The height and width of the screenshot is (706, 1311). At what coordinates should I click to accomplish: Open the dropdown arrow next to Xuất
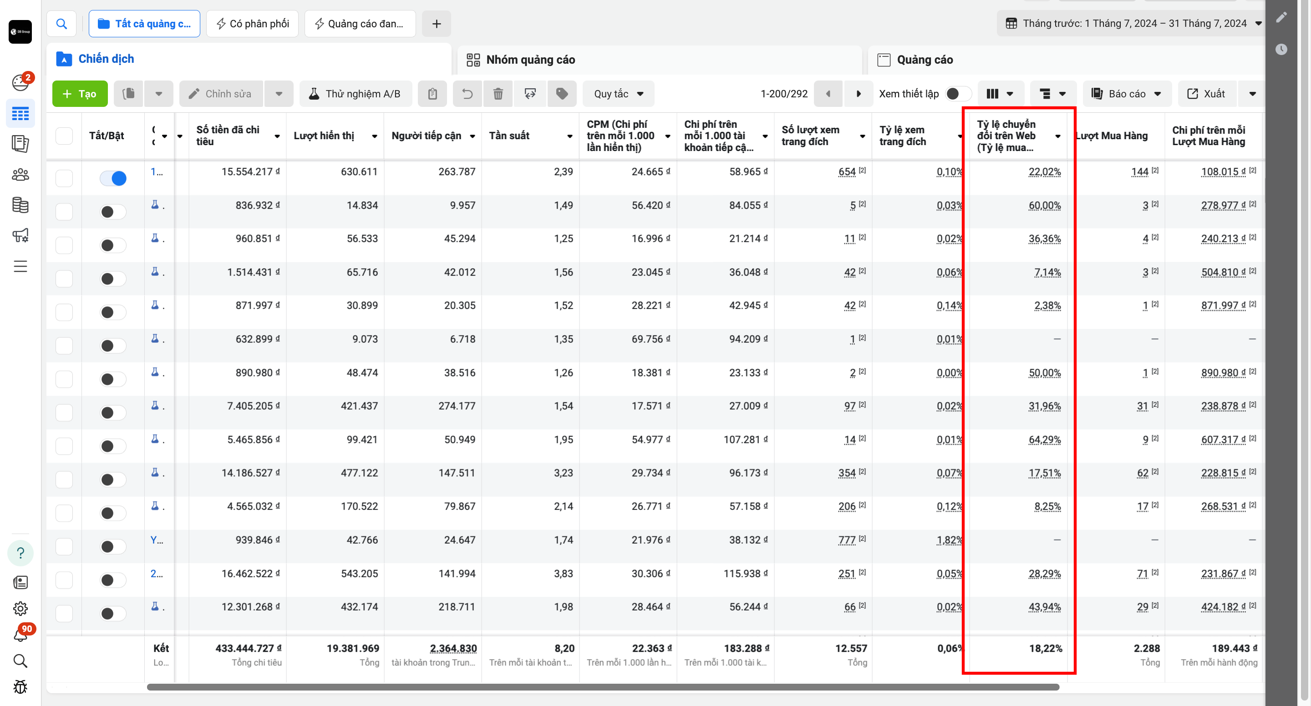coord(1252,94)
